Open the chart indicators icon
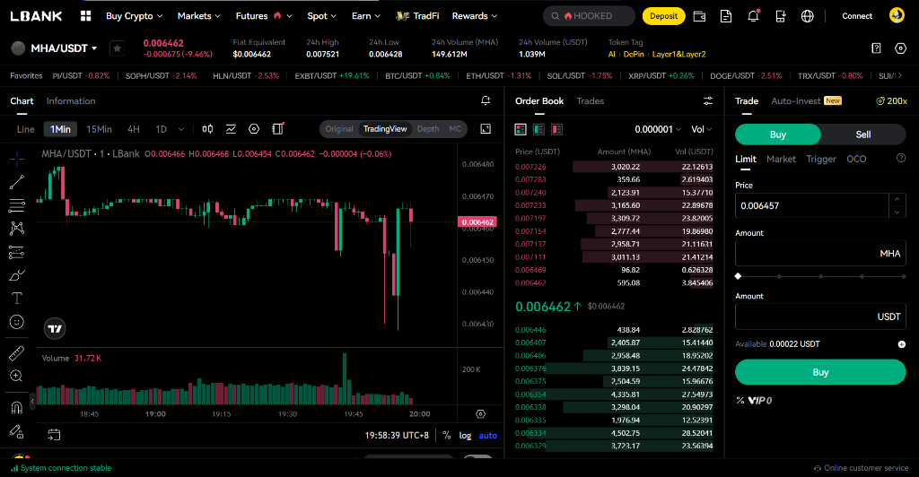The height and width of the screenshot is (477, 919). 231,129
